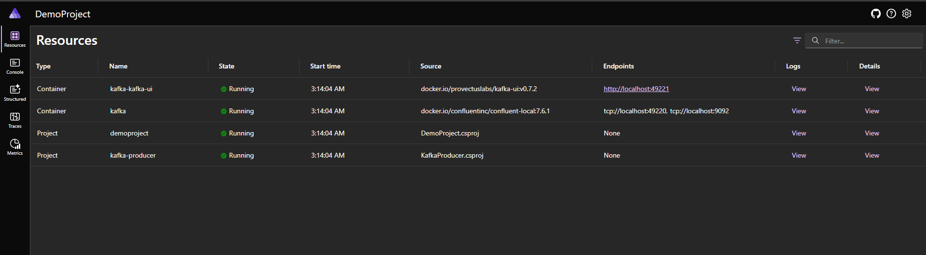Open the Metrics page
The width and height of the screenshot is (926, 255).
(x=15, y=147)
